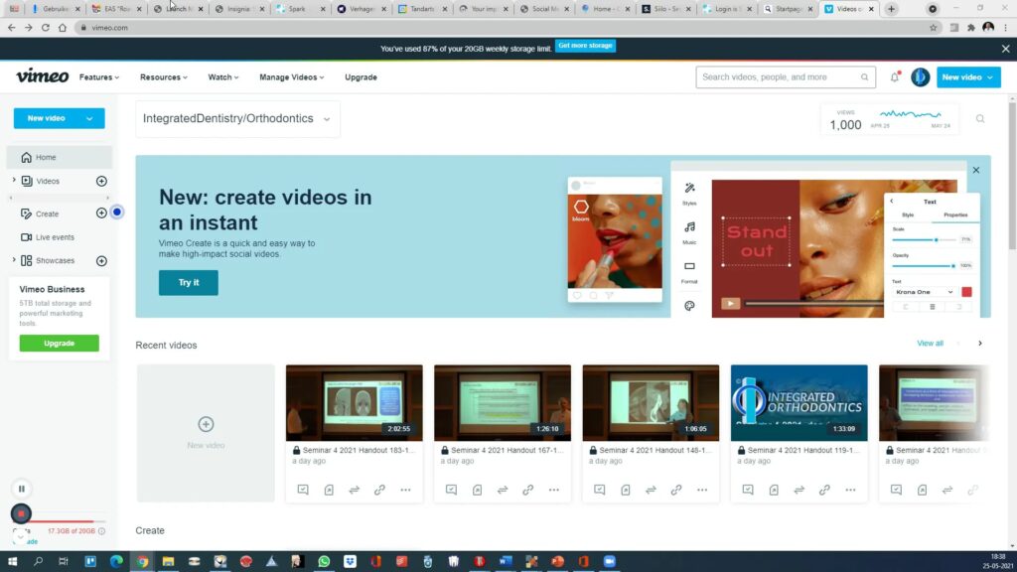Click the plus icon beside Showcases
This screenshot has width=1017, height=572.
pos(101,261)
